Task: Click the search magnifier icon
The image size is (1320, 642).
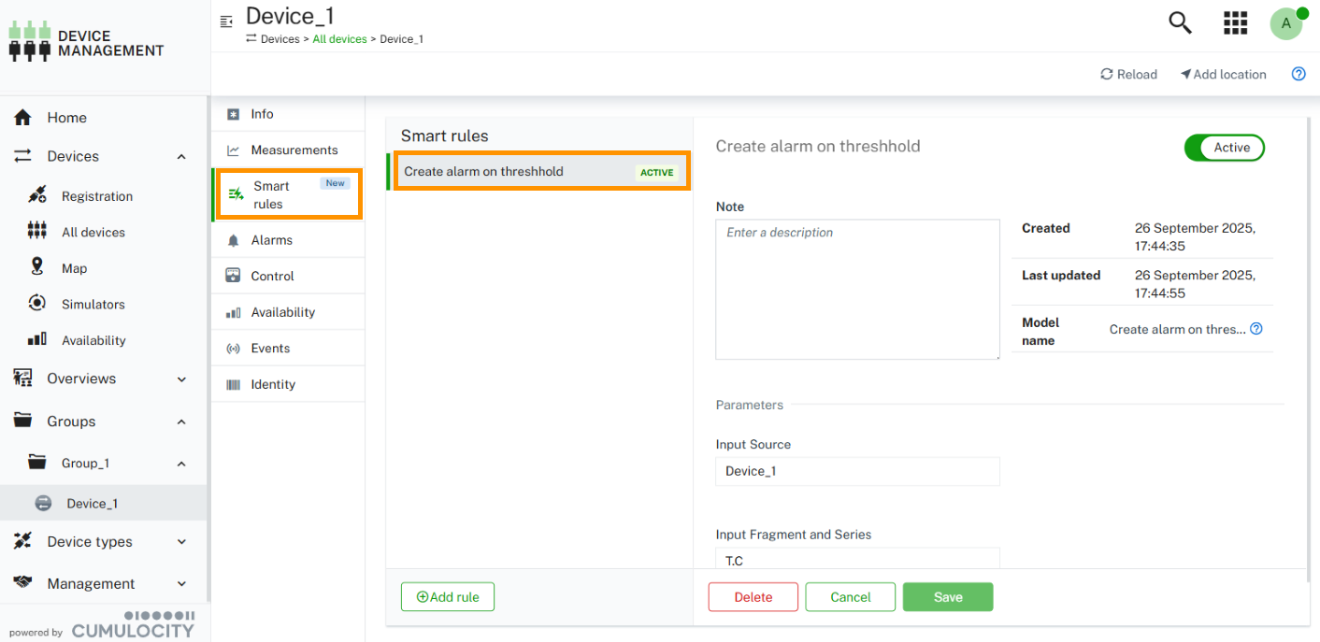Action: (x=1181, y=22)
